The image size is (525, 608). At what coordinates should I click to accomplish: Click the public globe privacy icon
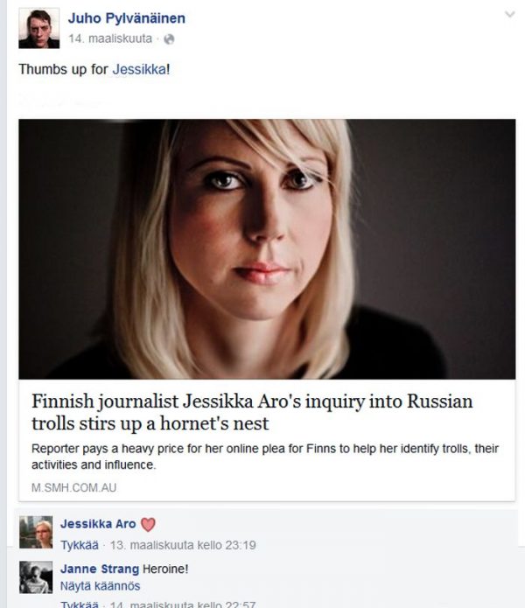169,39
